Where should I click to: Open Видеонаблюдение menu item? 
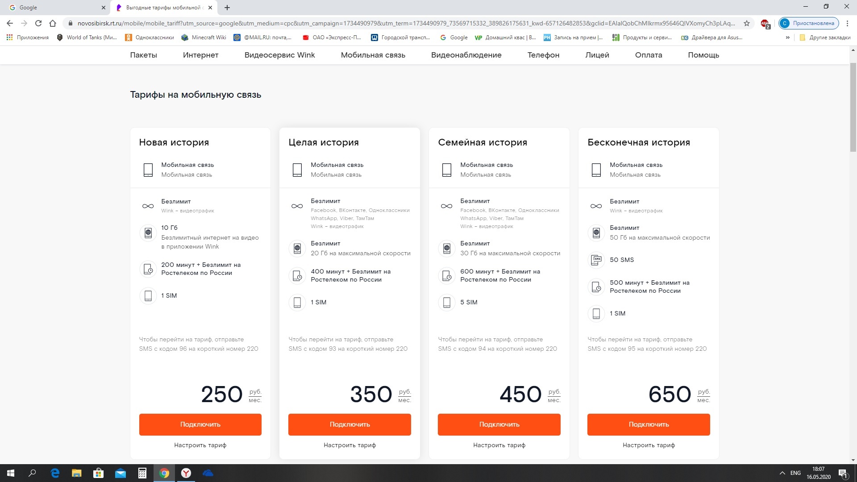(466, 55)
